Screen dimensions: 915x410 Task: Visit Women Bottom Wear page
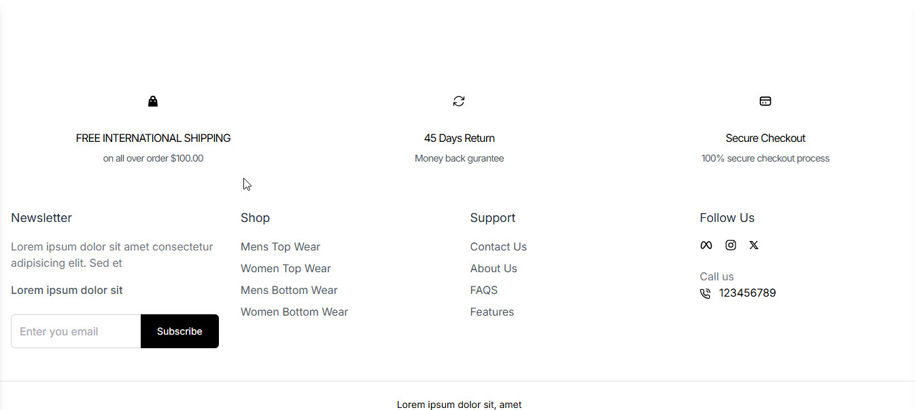tap(294, 312)
